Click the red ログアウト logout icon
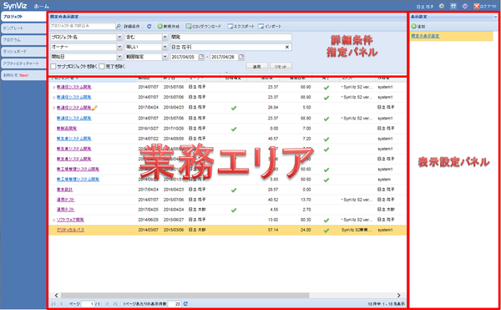This screenshot has width=501, height=310. tap(477, 6)
